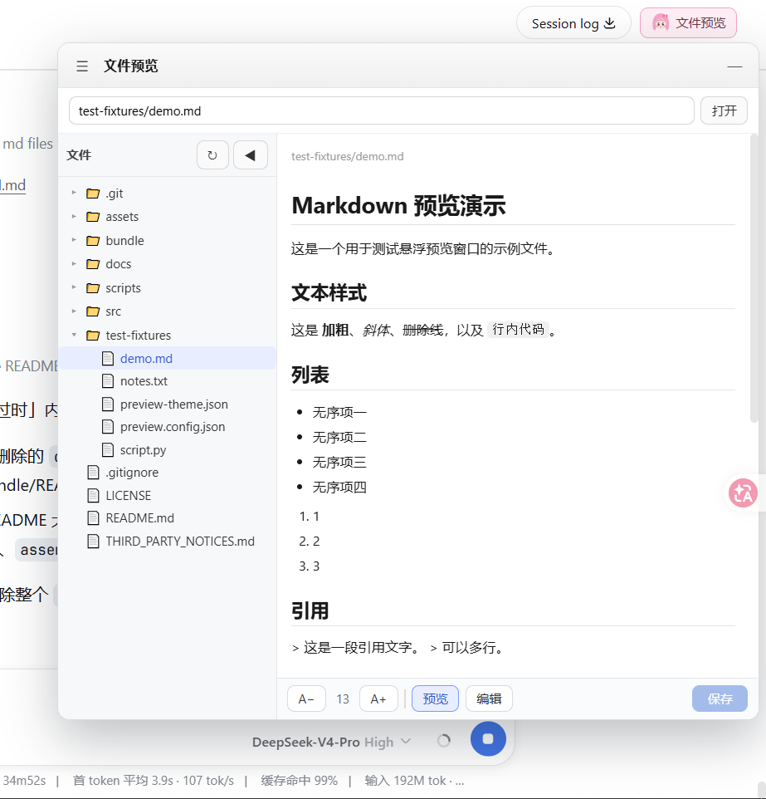Click the 文本样式 section heading
The height and width of the screenshot is (799, 766).
point(329,293)
